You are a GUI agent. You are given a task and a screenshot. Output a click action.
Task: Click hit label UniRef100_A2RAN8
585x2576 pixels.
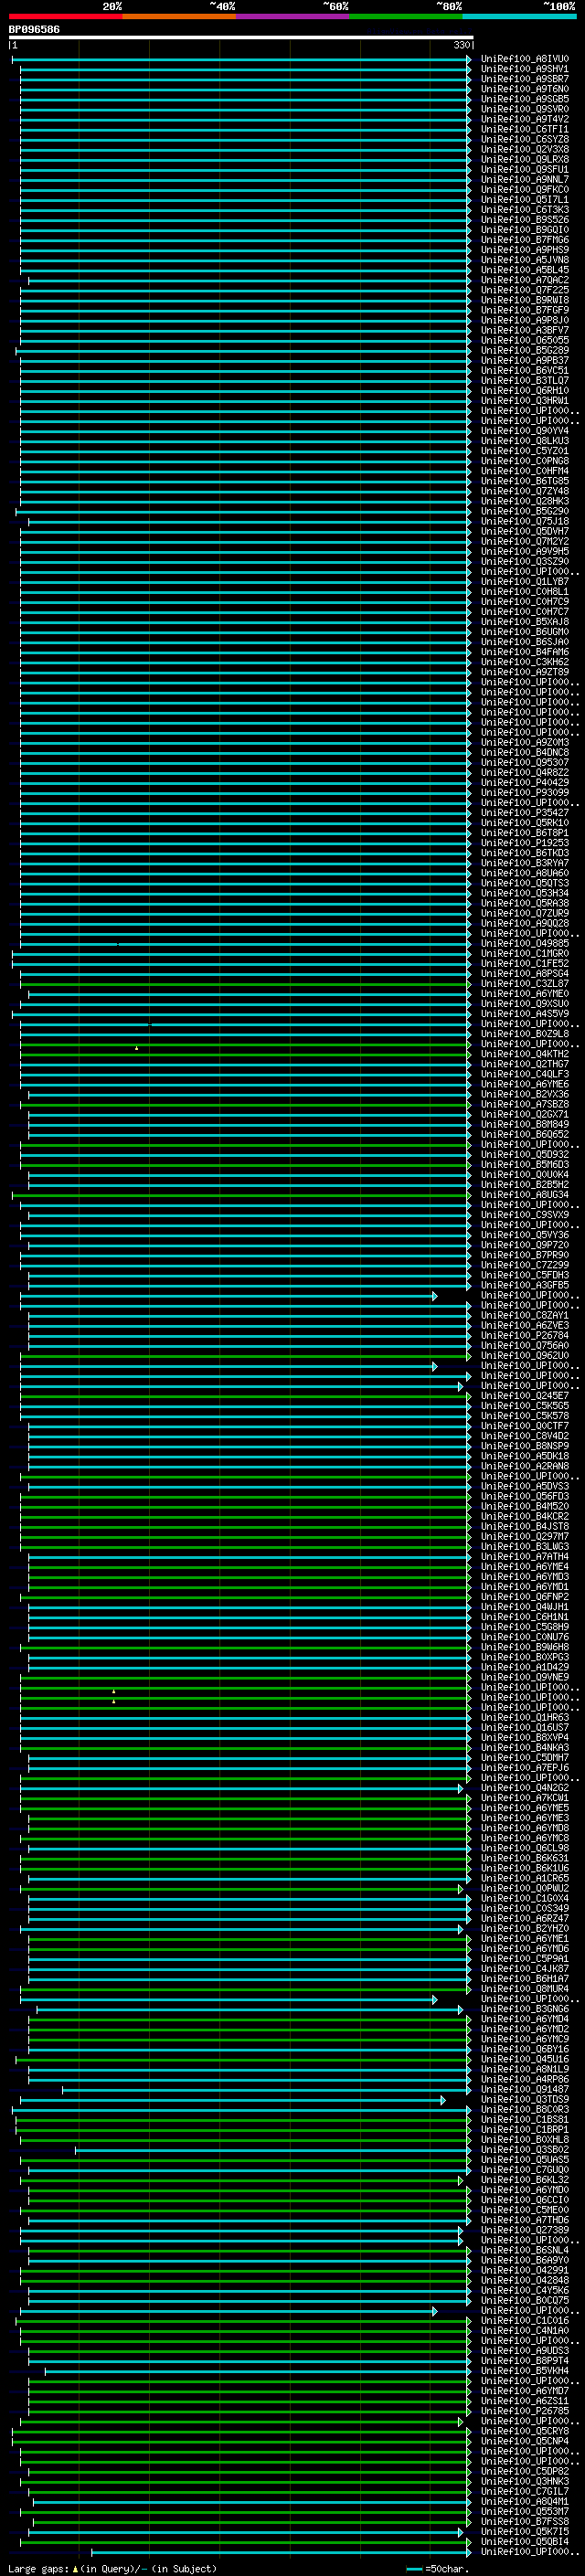[x=525, y=1466]
